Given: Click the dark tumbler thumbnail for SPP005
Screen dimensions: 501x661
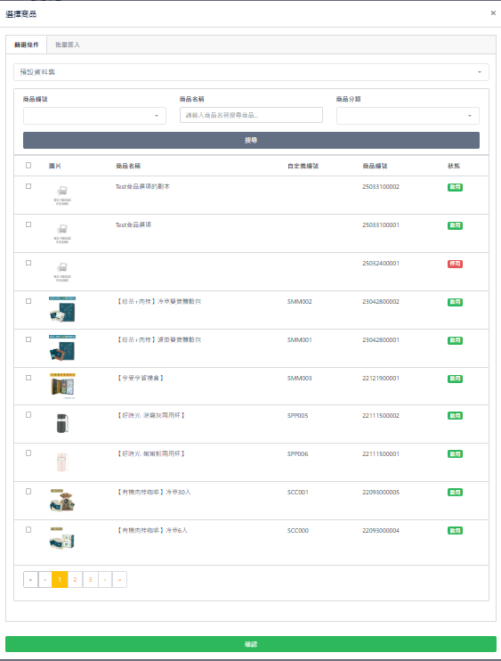Looking at the screenshot, I should [62, 423].
